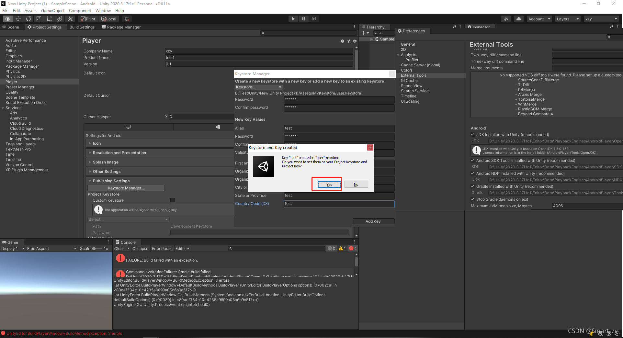
Task: Expand the Icon settings section
Action: [159, 143]
